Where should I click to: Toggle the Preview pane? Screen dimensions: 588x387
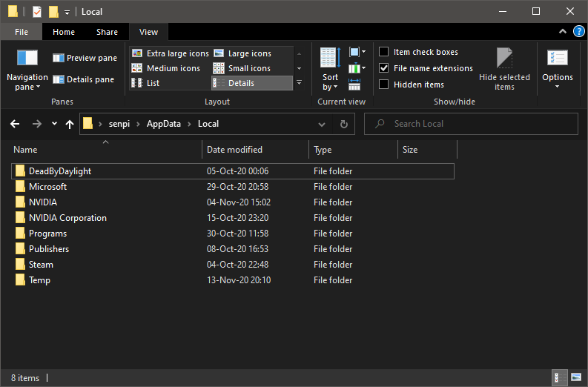click(x=85, y=58)
